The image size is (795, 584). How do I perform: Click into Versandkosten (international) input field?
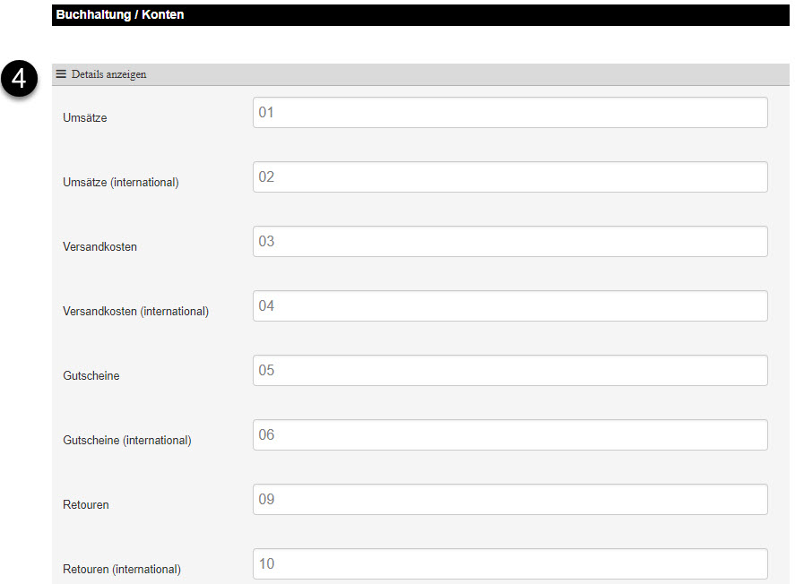(510, 306)
